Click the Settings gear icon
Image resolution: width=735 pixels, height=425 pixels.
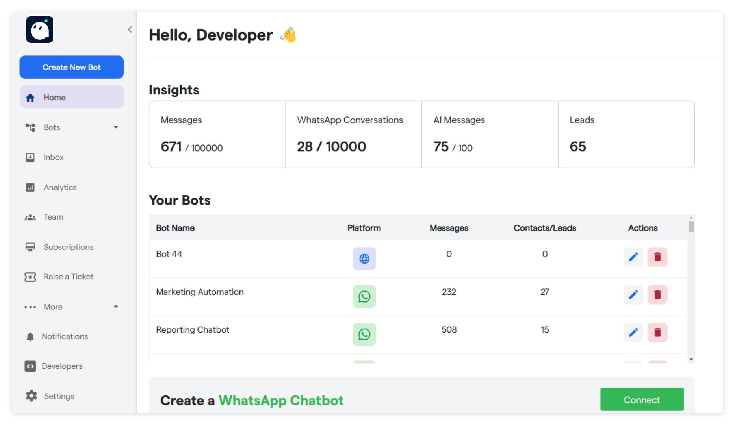(x=30, y=396)
